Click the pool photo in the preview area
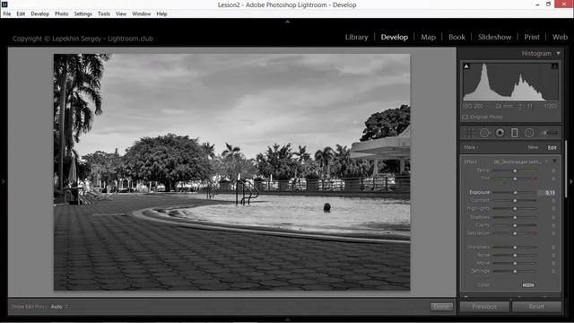Image resolution: width=574 pixels, height=323 pixels. coord(231,172)
